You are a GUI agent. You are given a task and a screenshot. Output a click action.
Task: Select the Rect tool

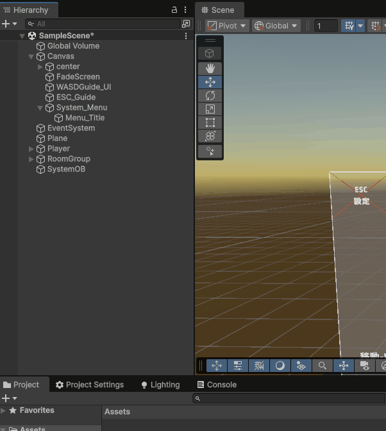click(210, 123)
